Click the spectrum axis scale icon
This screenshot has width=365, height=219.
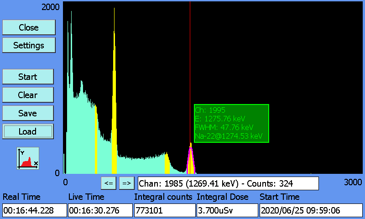28,158
